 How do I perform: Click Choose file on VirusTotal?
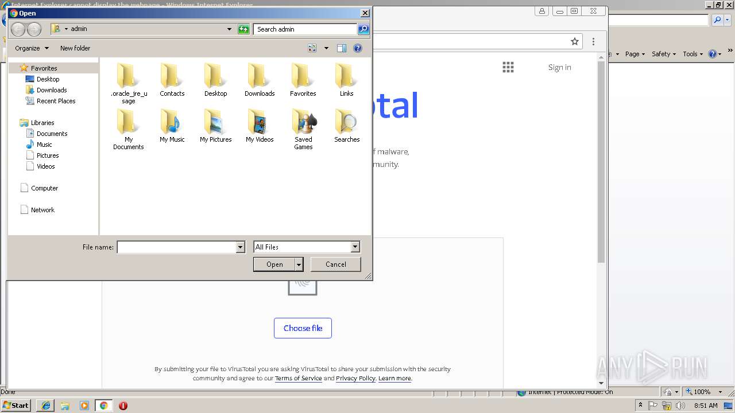(x=303, y=328)
